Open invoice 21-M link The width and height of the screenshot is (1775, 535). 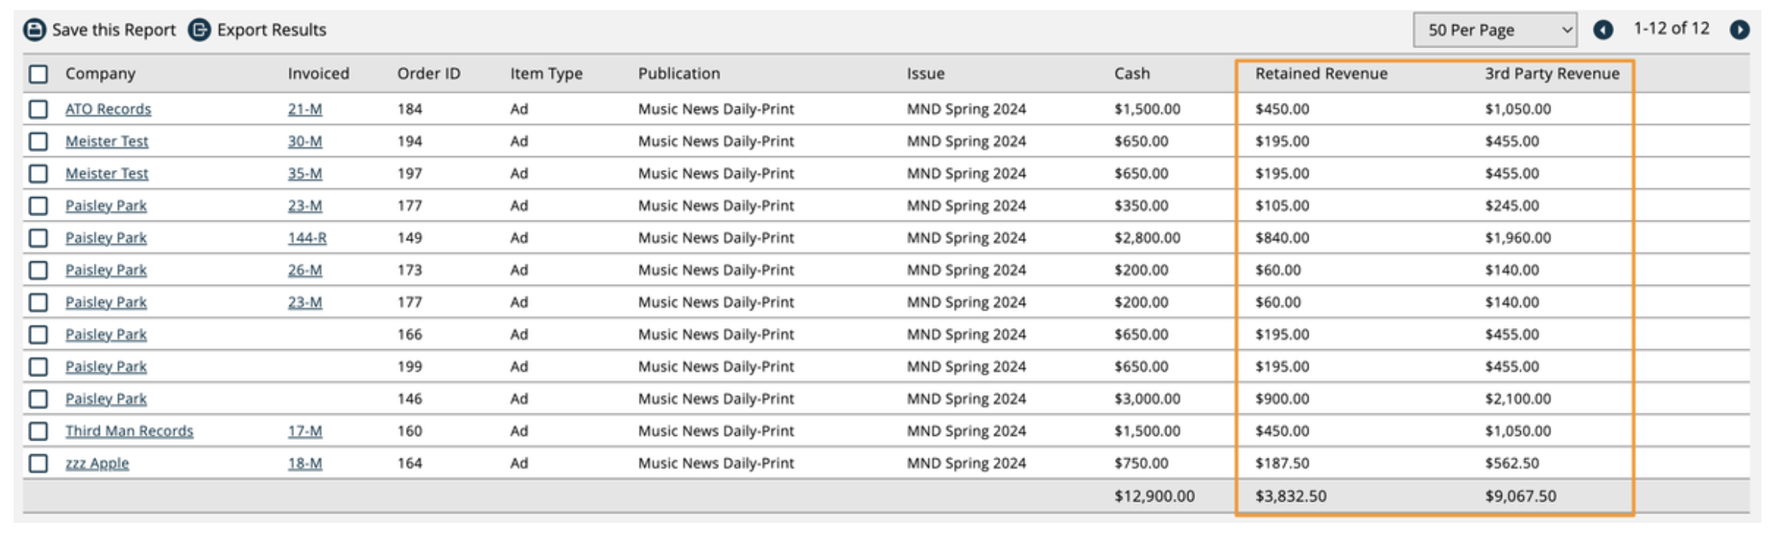point(305,110)
